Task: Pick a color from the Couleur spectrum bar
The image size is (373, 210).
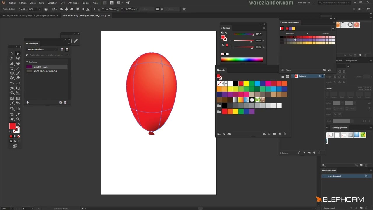Action: click(242, 60)
